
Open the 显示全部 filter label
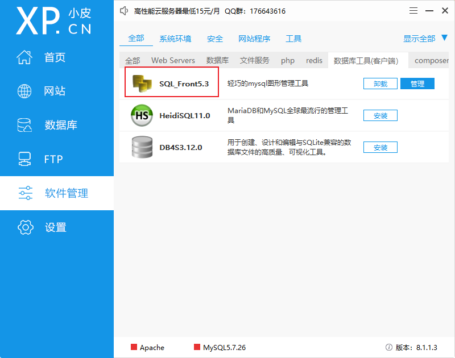419,39
